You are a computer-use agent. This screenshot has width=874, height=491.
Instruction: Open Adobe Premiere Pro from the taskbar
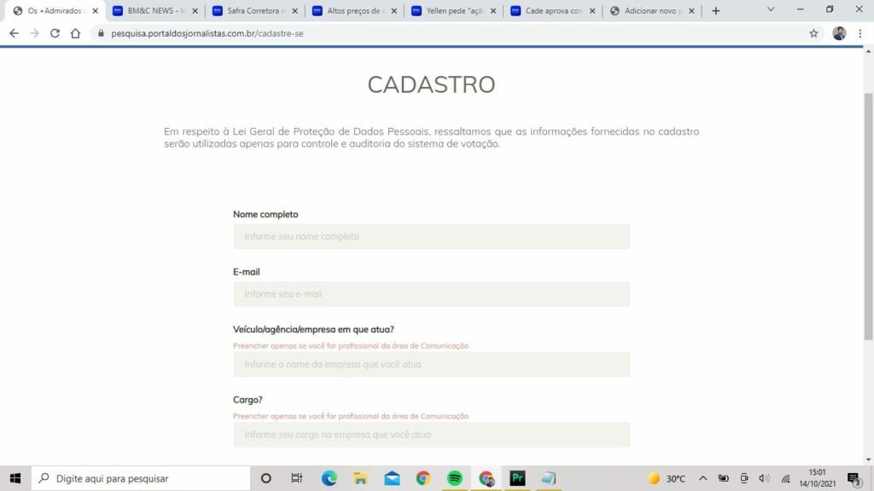pos(517,478)
